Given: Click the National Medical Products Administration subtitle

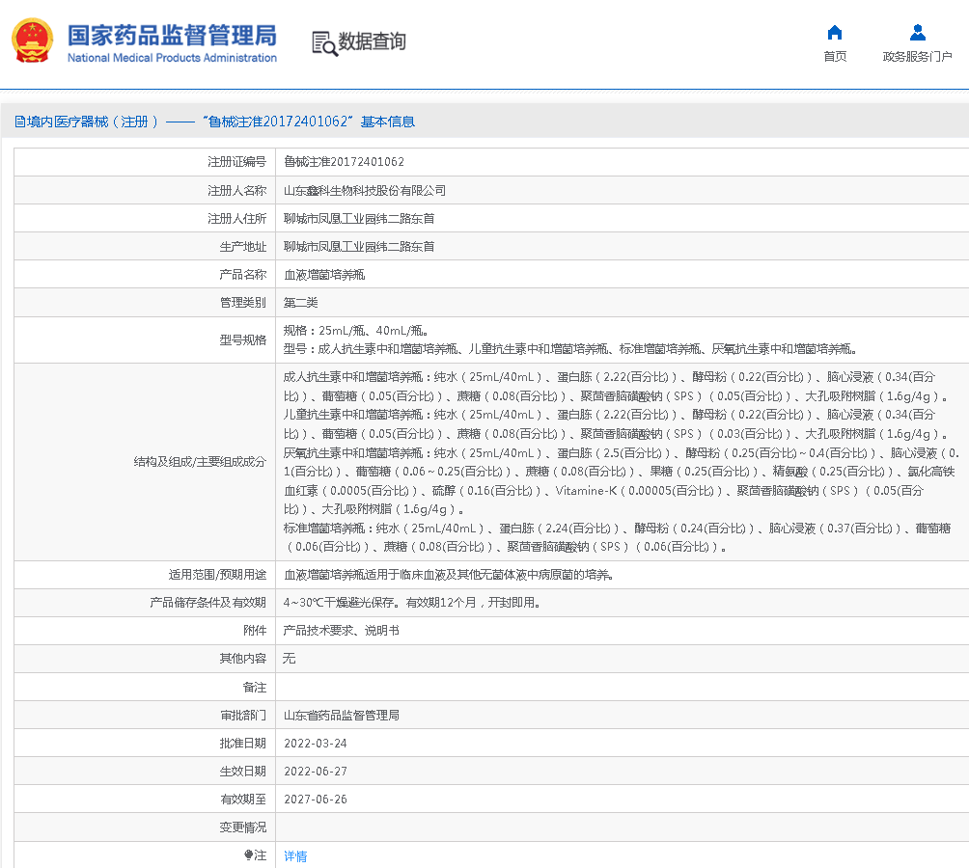Looking at the screenshot, I should point(172,58).
